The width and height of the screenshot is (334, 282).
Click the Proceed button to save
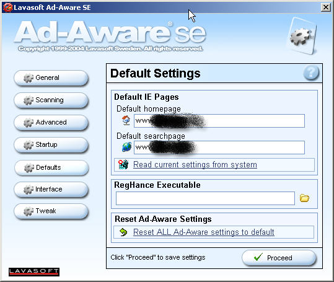279,258
